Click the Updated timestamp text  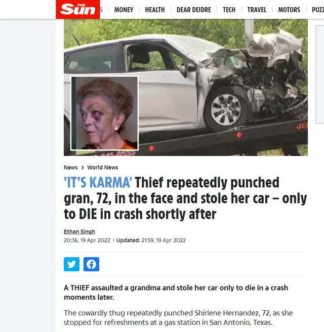point(151,240)
